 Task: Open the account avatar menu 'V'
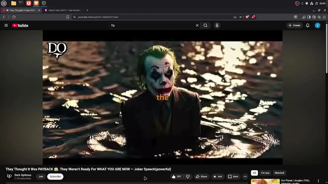(317, 25)
